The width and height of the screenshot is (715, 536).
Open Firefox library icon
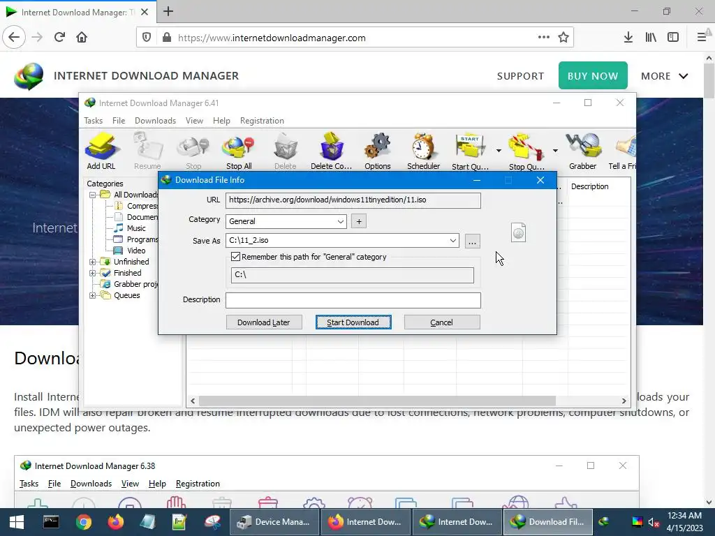(651, 38)
